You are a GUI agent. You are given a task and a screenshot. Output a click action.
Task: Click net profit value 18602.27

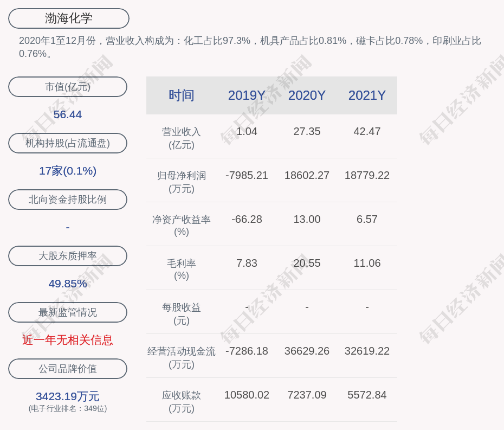click(307, 175)
